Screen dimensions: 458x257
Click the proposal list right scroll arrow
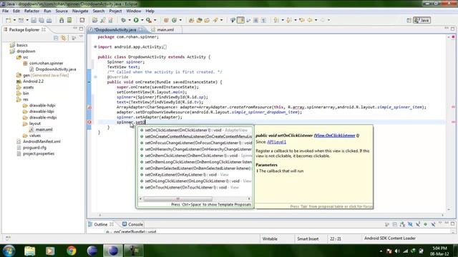[x=249, y=198]
